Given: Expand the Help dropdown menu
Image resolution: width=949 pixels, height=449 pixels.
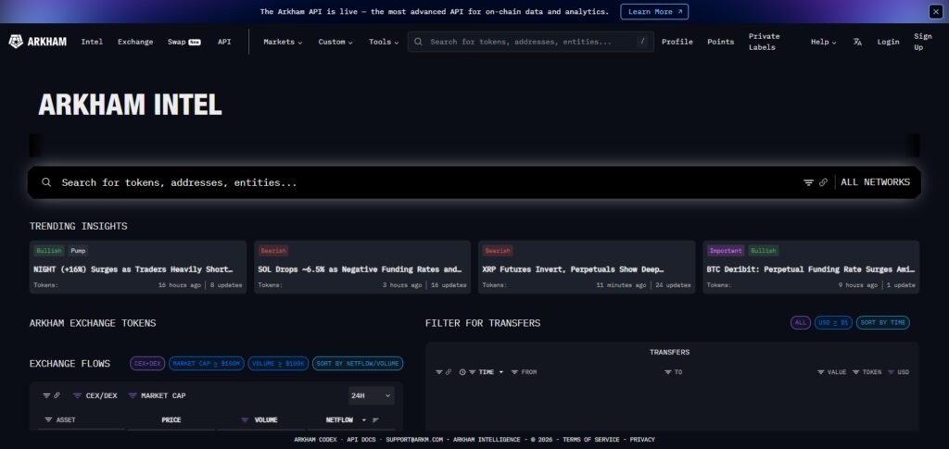Looking at the screenshot, I should [x=823, y=42].
